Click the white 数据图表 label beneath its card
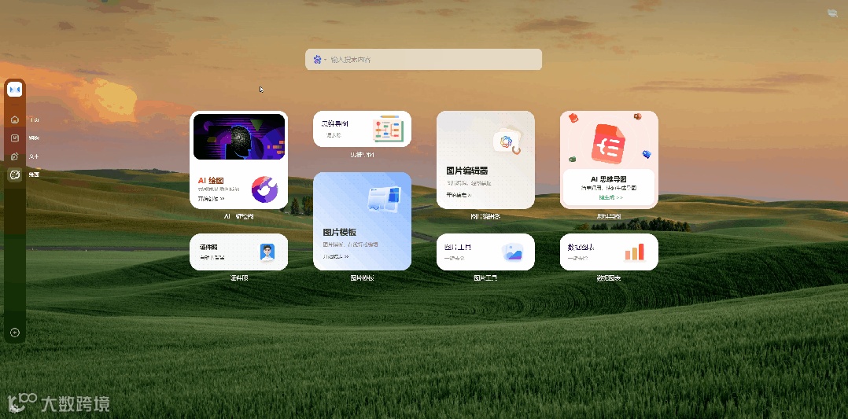 tap(608, 277)
